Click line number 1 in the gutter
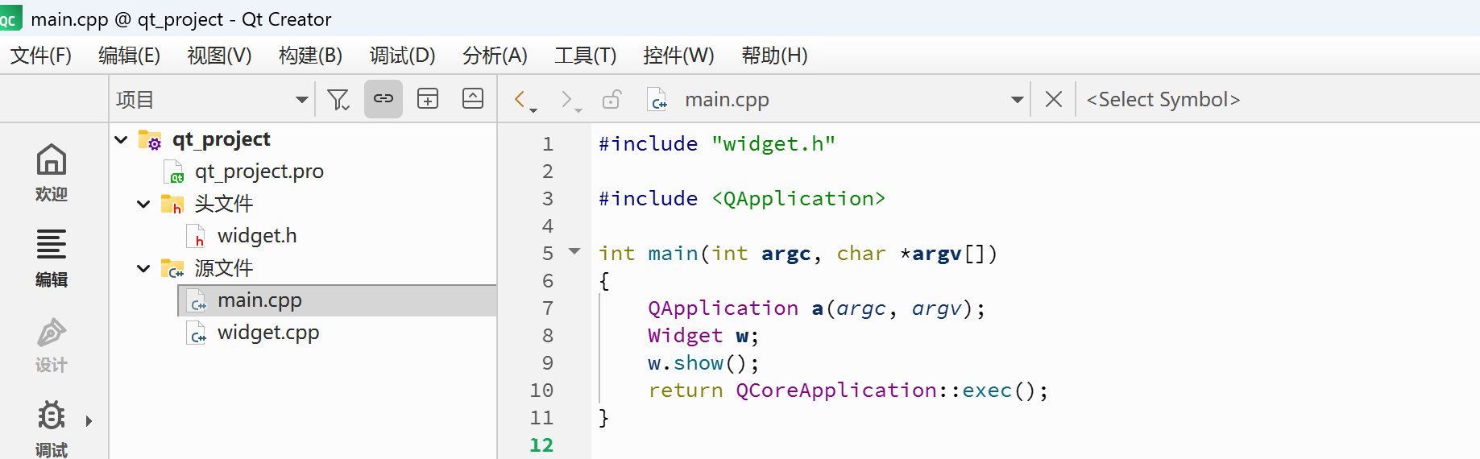The image size is (1480, 459). tap(548, 144)
